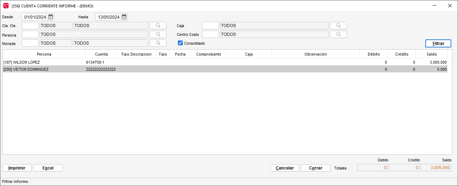Click the Caja search magnifier button
The height and width of the screenshot is (186, 458).
338,26
